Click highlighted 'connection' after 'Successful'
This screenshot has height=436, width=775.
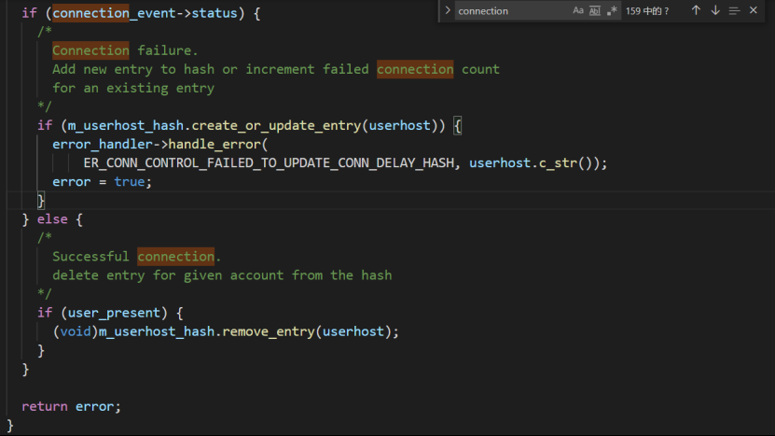coord(176,257)
